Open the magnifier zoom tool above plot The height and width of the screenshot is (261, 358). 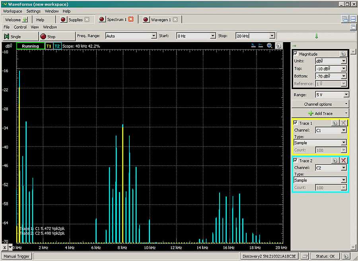click(270, 46)
